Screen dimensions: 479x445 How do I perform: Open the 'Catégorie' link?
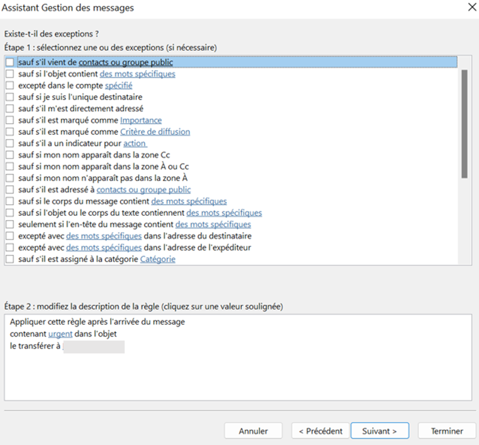tap(157, 259)
